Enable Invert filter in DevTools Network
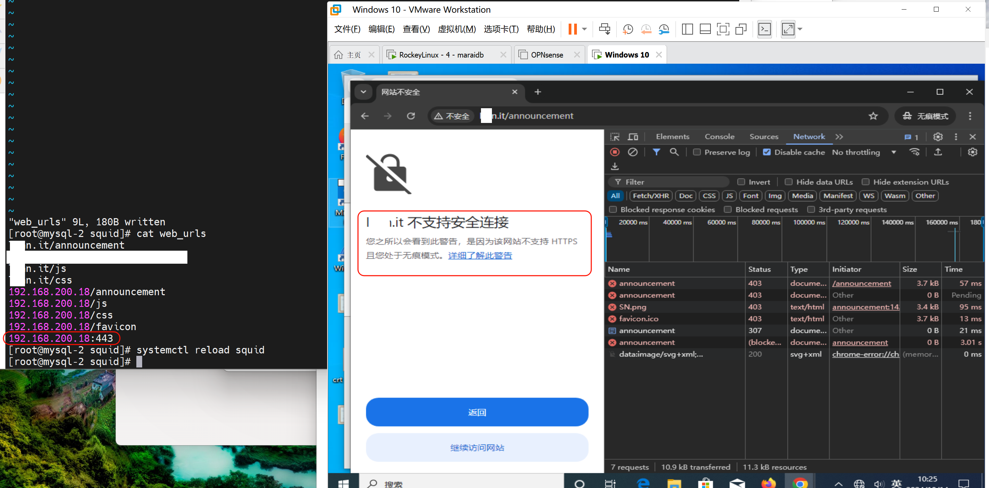This screenshot has width=989, height=488. point(742,182)
